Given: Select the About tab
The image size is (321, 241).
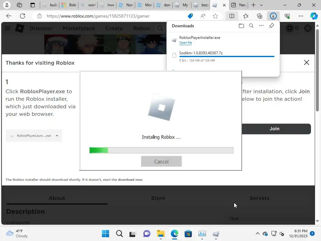Looking at the screenshot, I should tap(57, 198).
